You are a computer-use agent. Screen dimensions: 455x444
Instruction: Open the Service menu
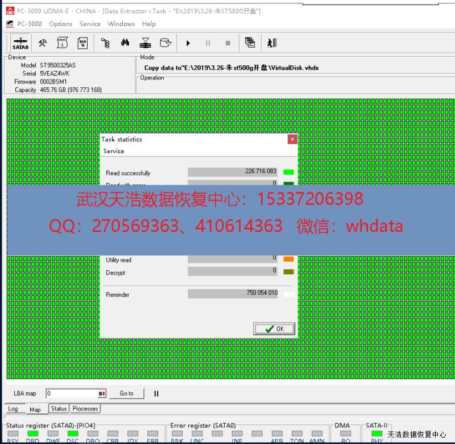click(90, 24)
